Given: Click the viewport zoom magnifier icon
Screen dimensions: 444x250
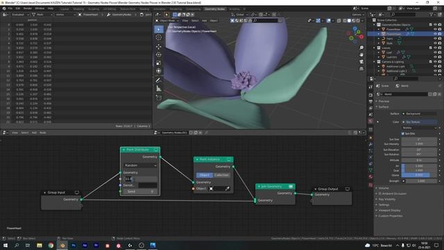Looking at the screenshot, I should 361,48.
